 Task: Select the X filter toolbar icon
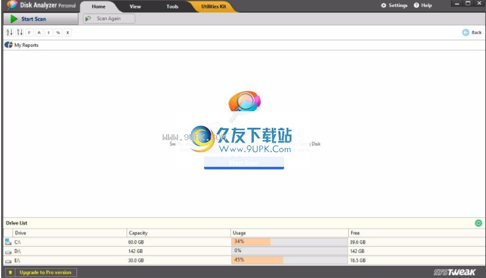pyautogui.click(x=68, y=33)
